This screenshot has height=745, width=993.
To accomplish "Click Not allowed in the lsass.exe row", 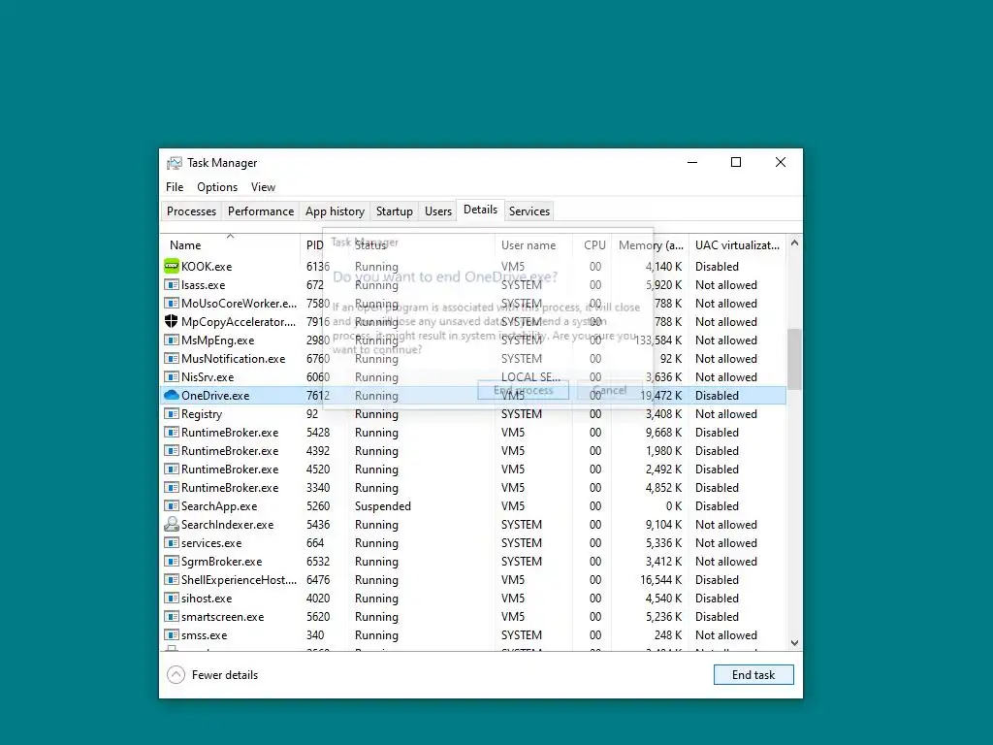I will 725,285.
